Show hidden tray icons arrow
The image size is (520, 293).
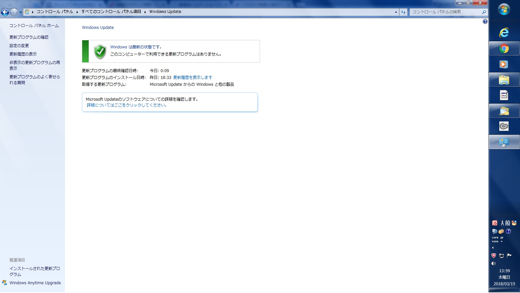[493, 248]
